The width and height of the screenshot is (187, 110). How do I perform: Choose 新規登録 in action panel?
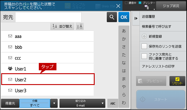pos(163,36)
